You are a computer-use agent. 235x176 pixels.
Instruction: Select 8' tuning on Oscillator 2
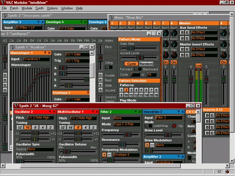click(35, 128)
